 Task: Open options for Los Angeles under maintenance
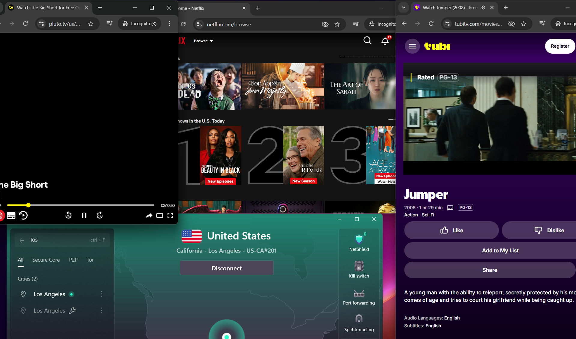click(x=102, y=311)
